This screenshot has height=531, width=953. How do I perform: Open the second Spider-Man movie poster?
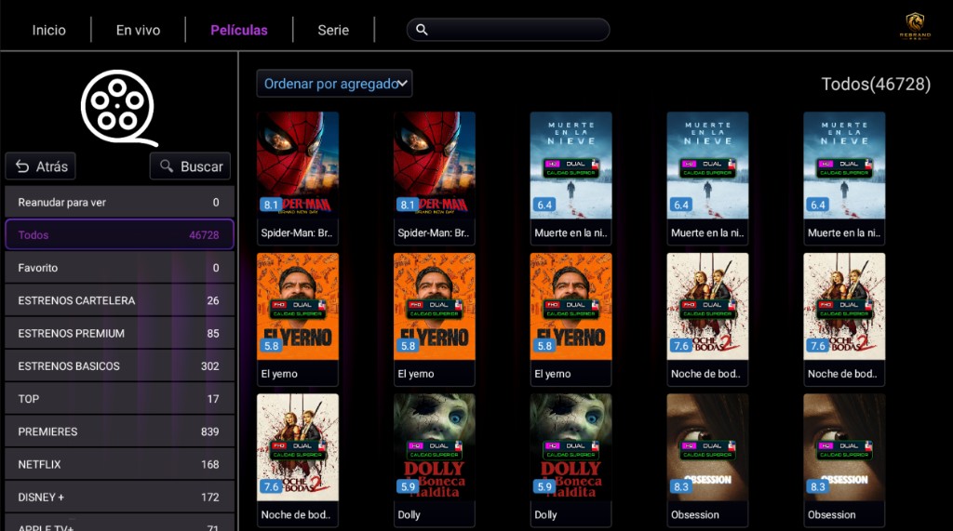click(435, 166)
